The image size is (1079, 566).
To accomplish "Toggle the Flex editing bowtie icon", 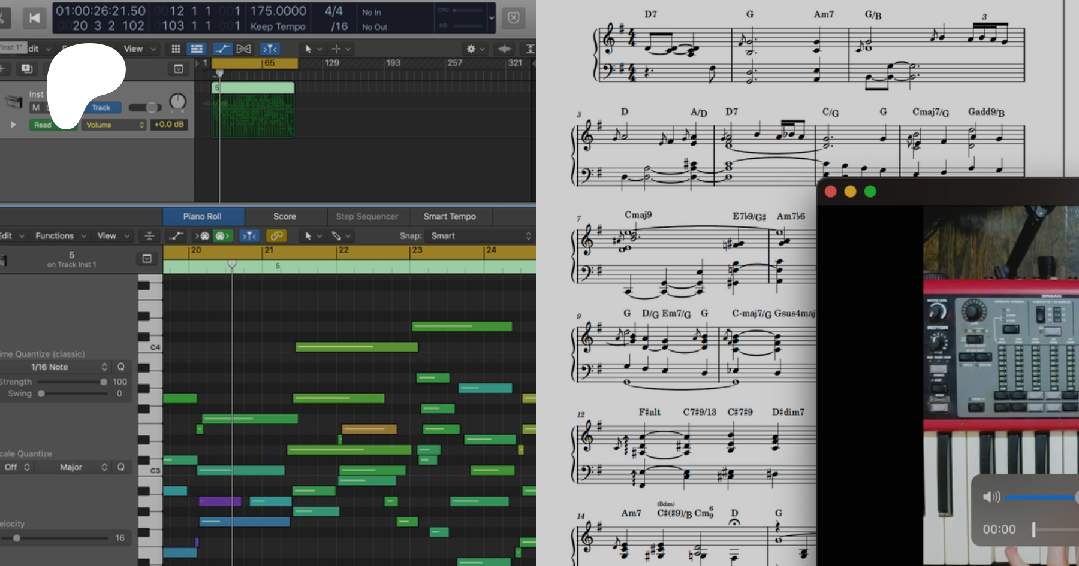I will coord(243,49).
